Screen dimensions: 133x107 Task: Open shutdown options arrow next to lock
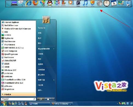pyautogui.click(x=53, y=99)
